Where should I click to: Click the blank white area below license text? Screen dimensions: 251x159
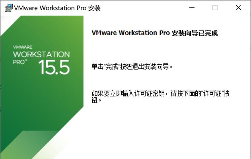pyautogui.click(x=167, y=131)
